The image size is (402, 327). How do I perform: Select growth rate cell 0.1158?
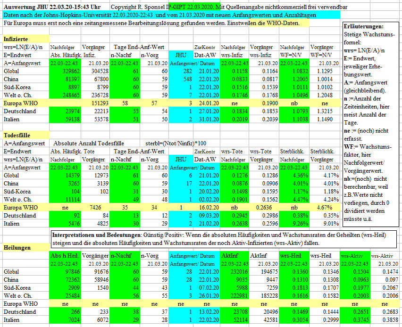point(234,71)
